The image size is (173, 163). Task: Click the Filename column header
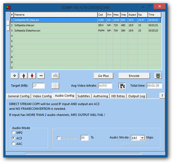tap(56, 15)
